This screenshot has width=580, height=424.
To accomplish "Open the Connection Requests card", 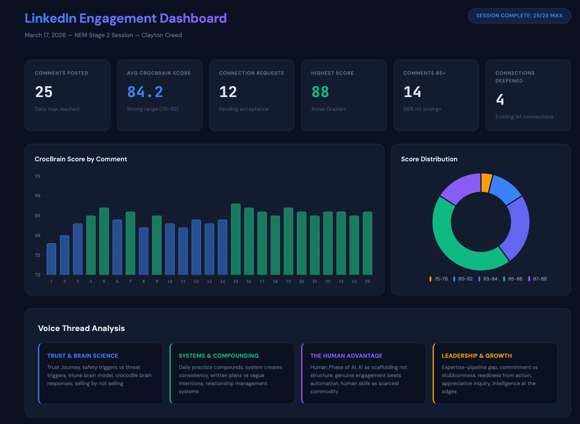I will pyautogui.click(x=251, y=95).
